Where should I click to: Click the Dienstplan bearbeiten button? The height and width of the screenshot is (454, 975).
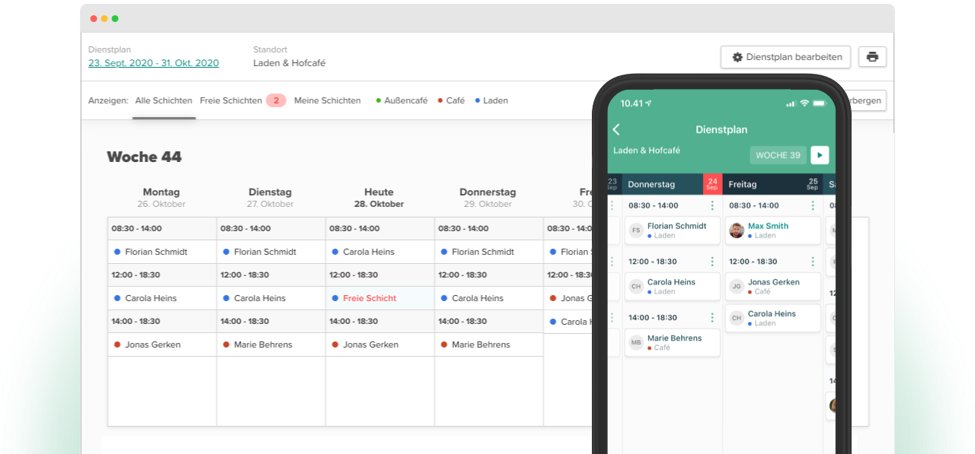(x=785, y=57)
